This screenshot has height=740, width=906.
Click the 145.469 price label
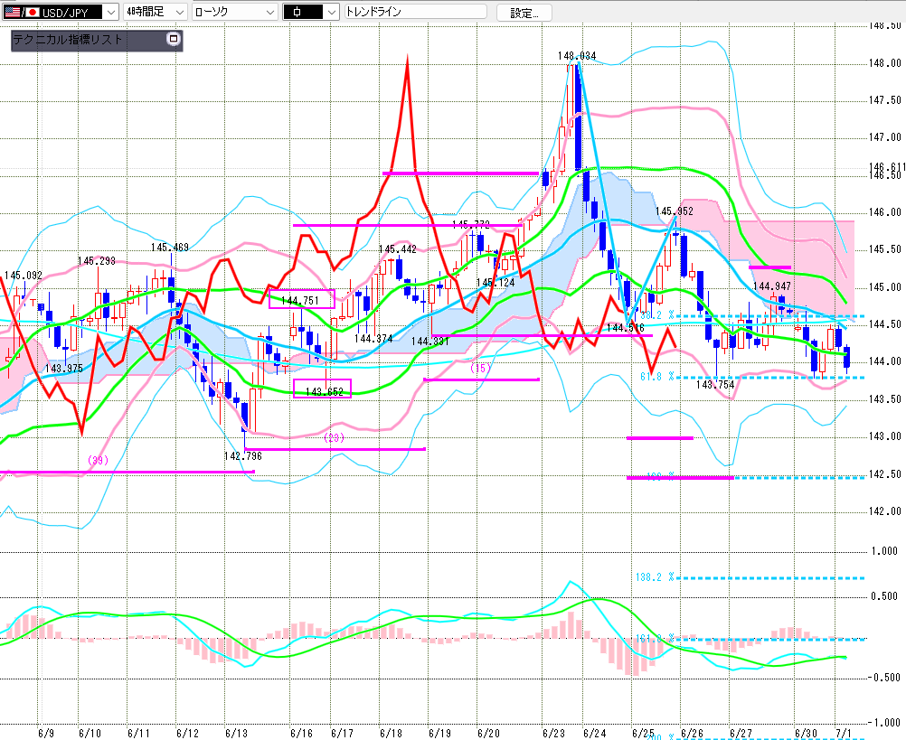pyautogui.click(x=170, y=248)
